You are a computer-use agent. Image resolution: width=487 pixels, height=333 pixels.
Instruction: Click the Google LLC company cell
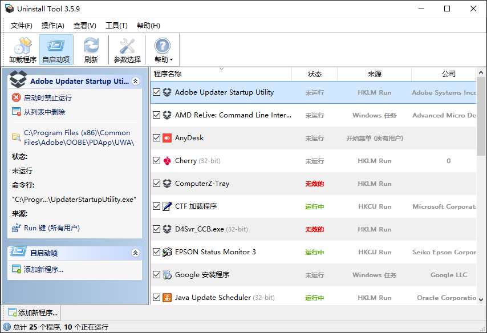coord(449,275)
